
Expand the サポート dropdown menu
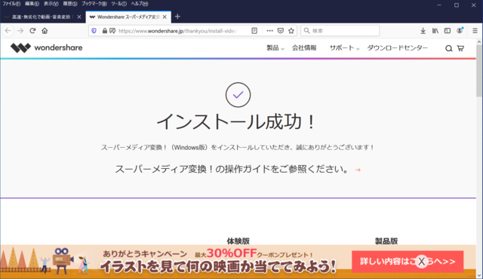(344, 48)
